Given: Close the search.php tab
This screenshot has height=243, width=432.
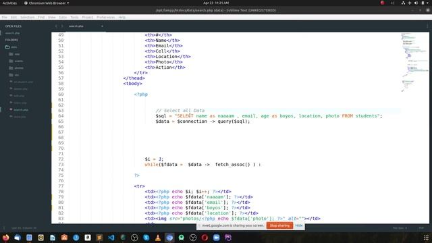Looking at the screenshot, I should pyautogui.click(x=102, y=26).
